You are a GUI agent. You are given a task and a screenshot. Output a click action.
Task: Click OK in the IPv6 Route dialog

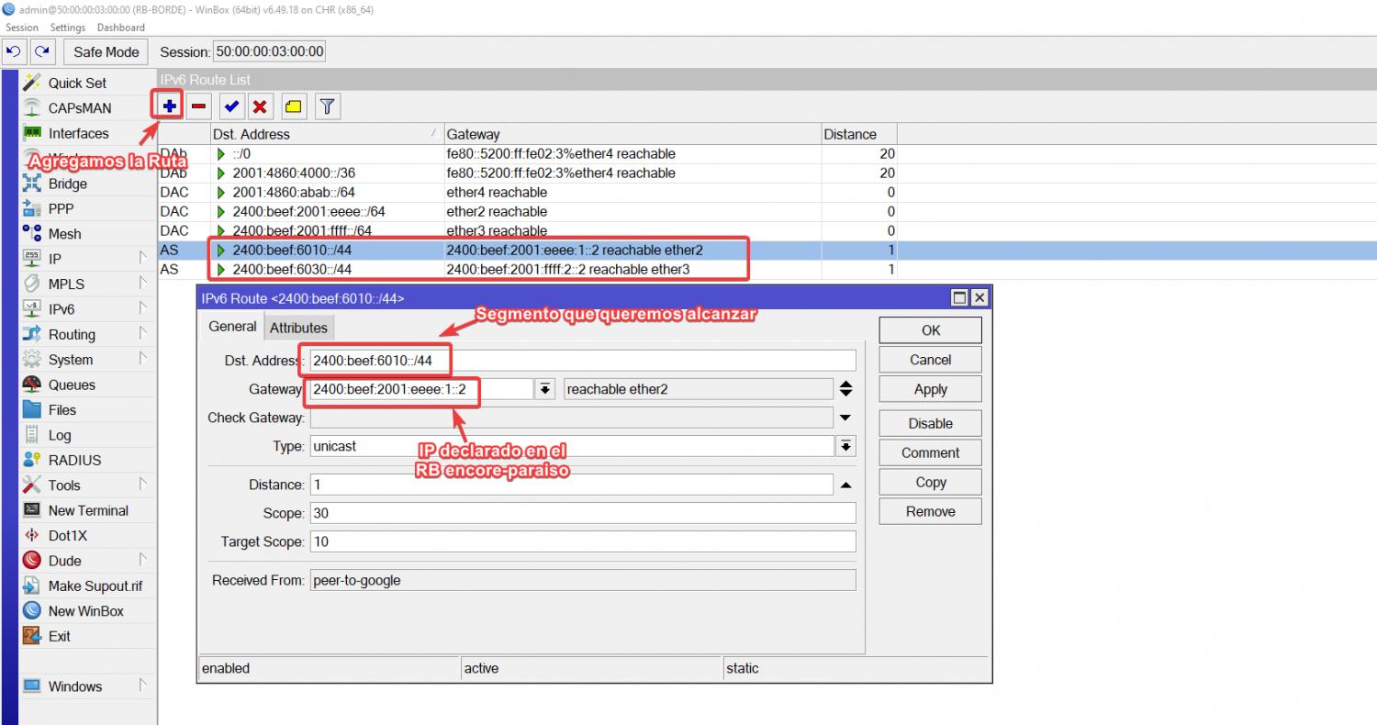(930, 330)
